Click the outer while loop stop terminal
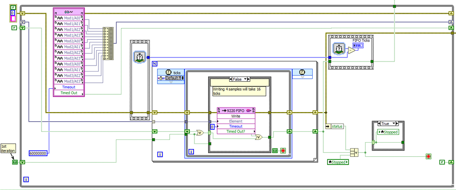This screenshot has height=190, width=456. [428, 156]
